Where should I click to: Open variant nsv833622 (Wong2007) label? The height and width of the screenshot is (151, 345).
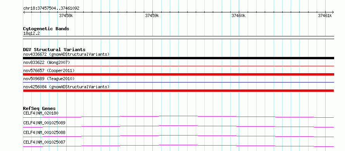click(47, 62)
